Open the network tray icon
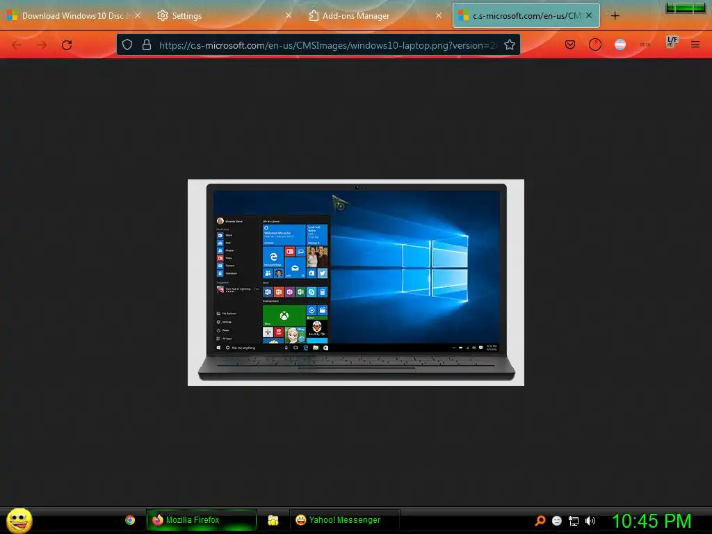The image size is (712, 534). click(574, 521)
